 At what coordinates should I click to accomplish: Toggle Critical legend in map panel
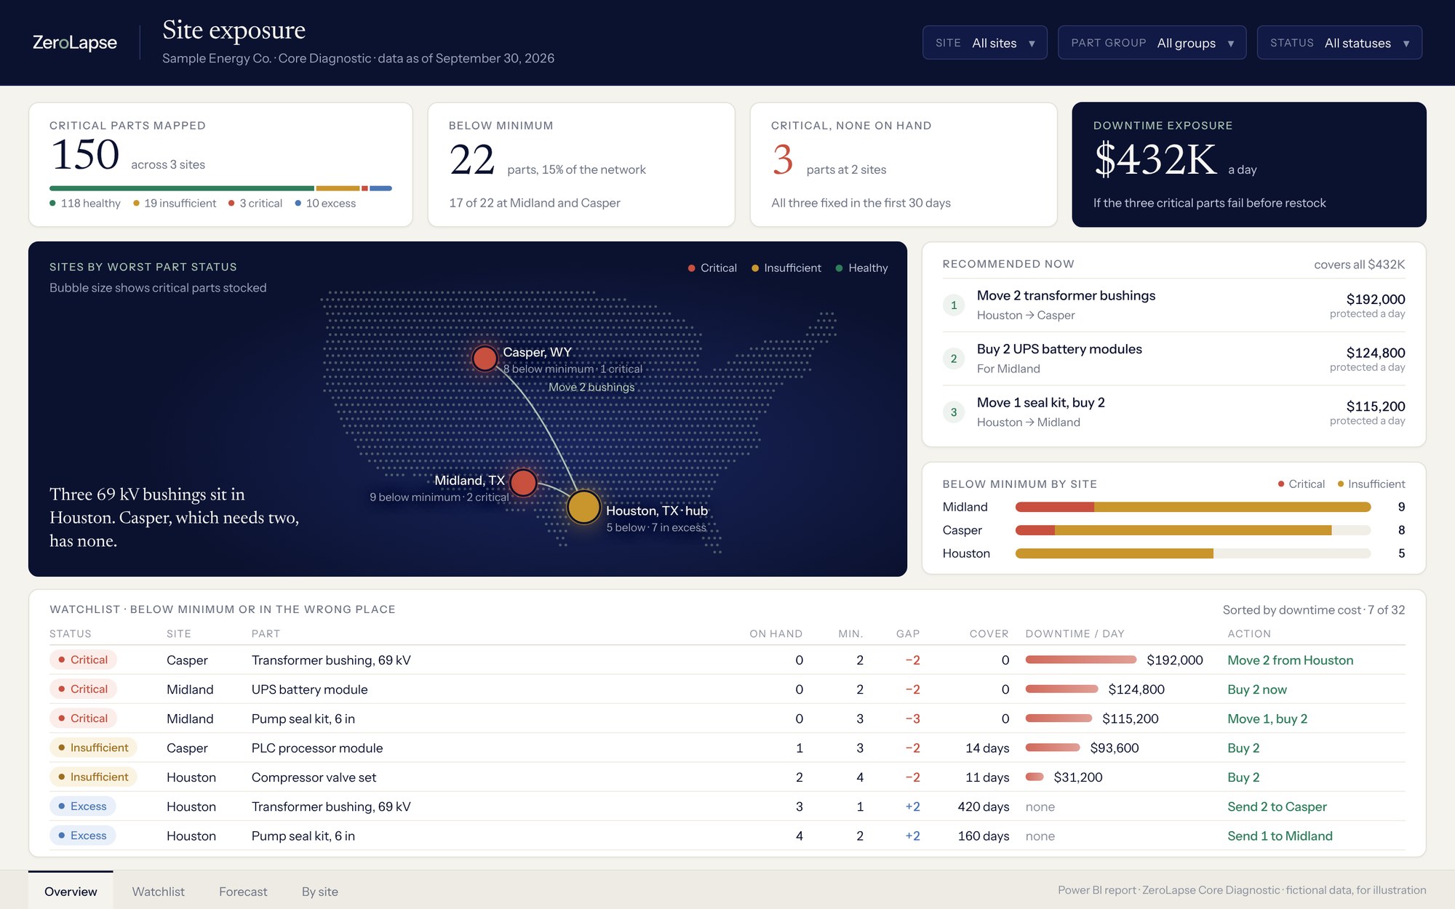click(712, 268)
